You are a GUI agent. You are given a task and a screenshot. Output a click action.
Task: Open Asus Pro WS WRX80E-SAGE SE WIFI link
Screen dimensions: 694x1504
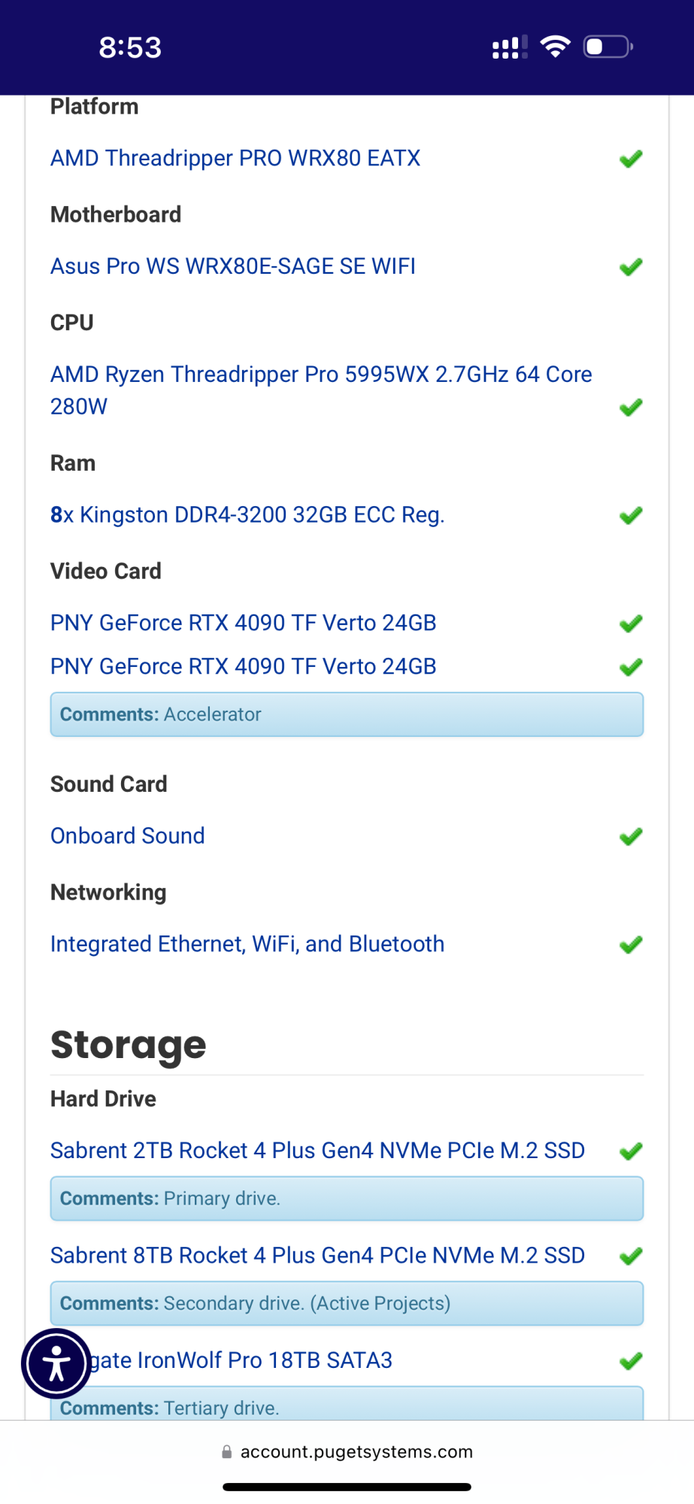click(x=232, y=266)
